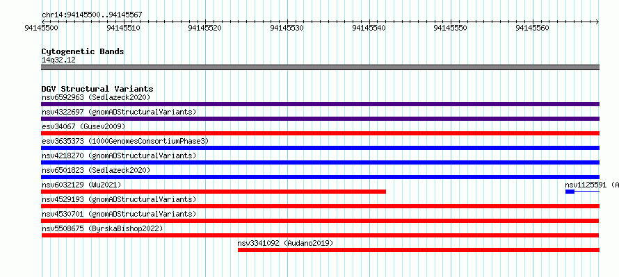Click the nsv5508675 (ByrskaBishop2022) label
Screen dimensions: 619x277
coord(102,228)
